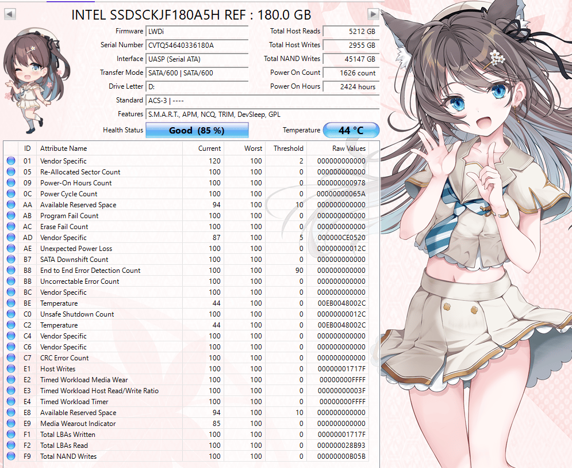Click status icon for attribute ID BC
This screenshot has height=468, width=572.
tap(11, 292)
